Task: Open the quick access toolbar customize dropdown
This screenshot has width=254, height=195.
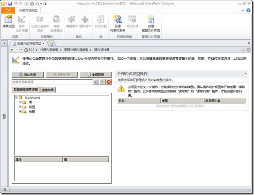Action: click(x=46, y=4)
